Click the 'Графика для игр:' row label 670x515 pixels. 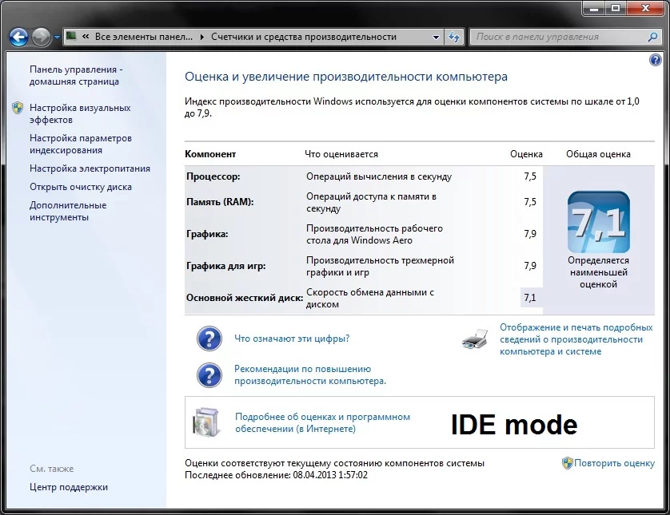(x=226, y=266)
